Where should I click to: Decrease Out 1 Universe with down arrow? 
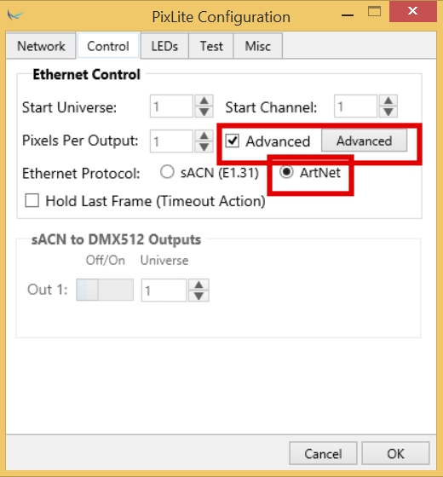[199, 296]
